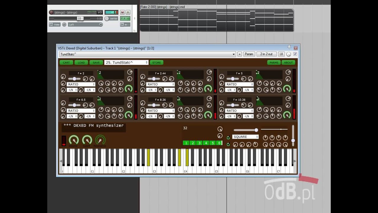This screenshot has height=213, width=378.
Task: Click the plugin wet/dry mix knob
Action: 289,54
